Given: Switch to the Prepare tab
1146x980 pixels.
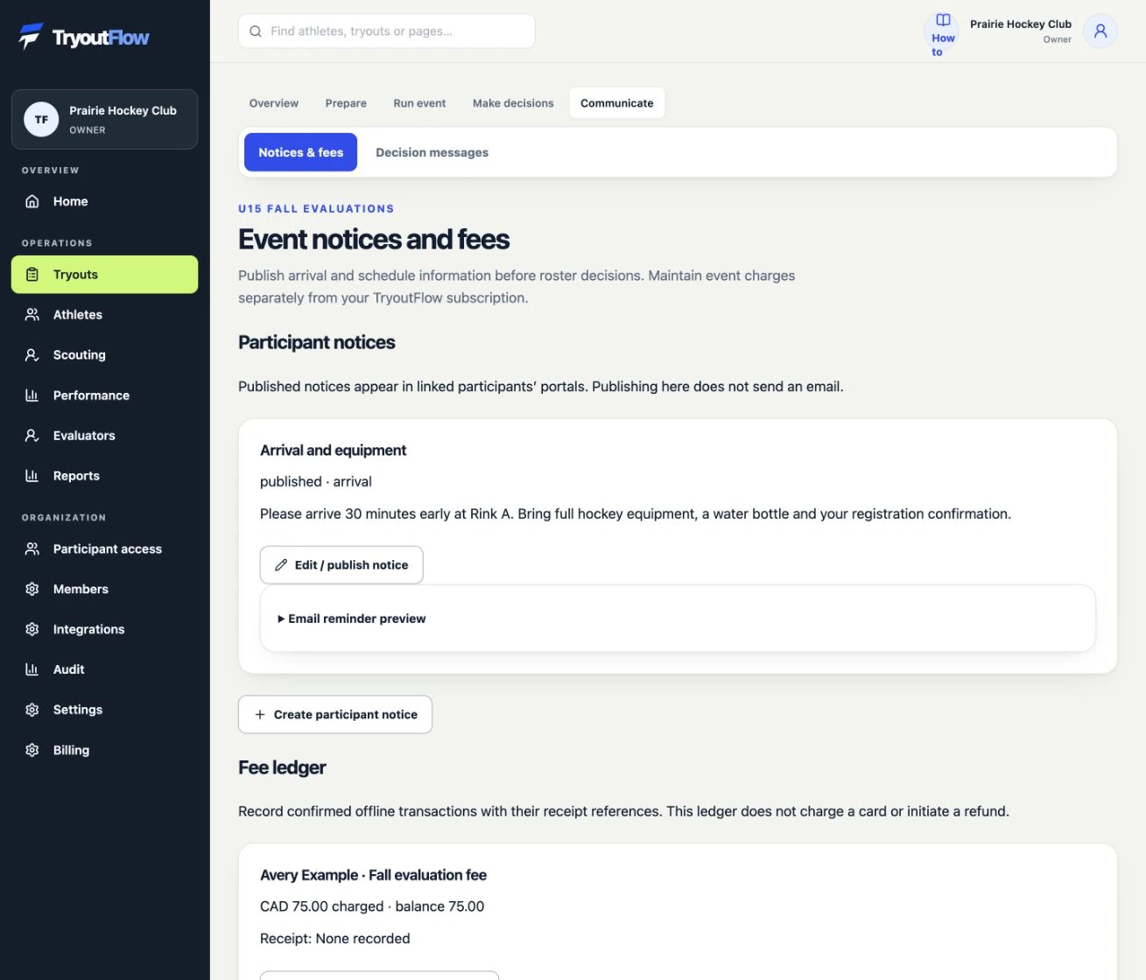Looking at the screenshot, I should coord(346,103).
